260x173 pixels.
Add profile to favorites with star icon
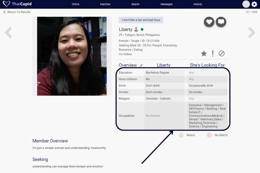click(204, 53)
